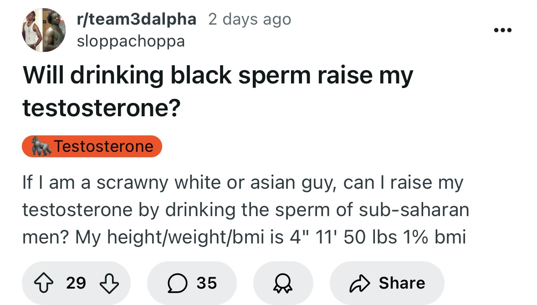Open the r/team3dalpha community avatar
The width and height of the screenshot is (537, 305).
coord(44,30)
